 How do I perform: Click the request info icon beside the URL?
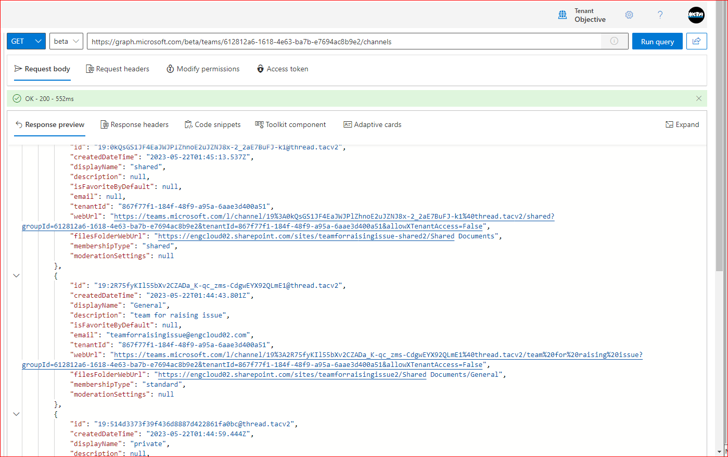tap(614, 41)
